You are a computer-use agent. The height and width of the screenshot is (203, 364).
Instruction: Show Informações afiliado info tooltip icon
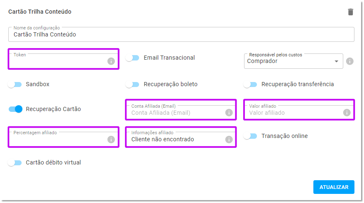[x=229, y=139]
